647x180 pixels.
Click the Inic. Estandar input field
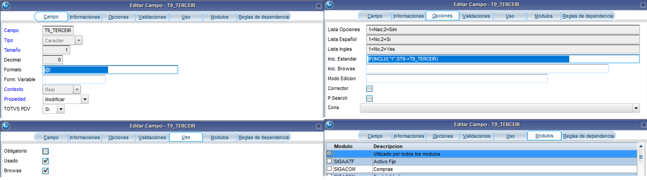503,59
